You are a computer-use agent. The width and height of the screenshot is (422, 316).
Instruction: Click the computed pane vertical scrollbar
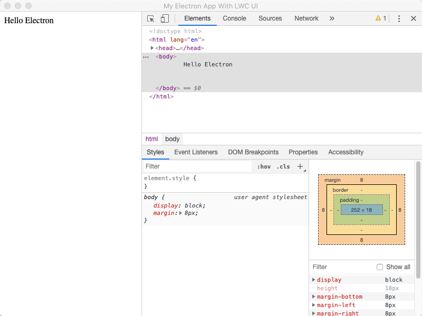coord(418,220)
